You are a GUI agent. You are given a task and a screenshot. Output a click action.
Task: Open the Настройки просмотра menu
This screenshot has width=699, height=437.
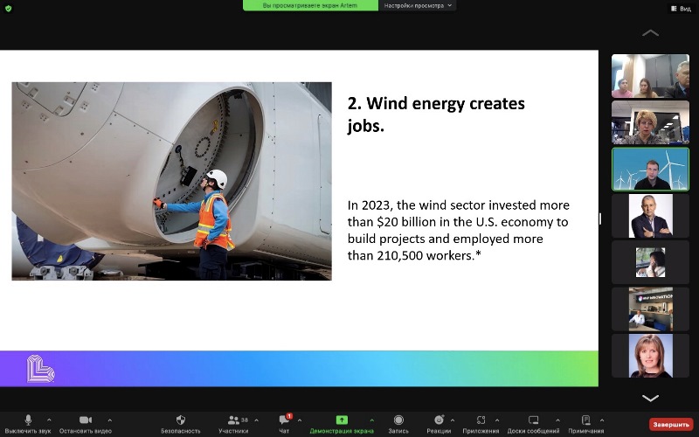point(418,5)
